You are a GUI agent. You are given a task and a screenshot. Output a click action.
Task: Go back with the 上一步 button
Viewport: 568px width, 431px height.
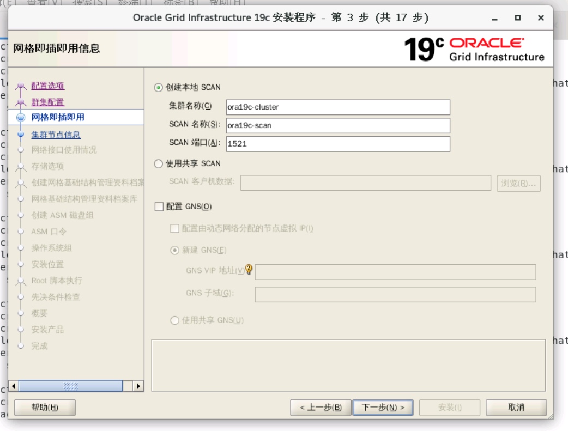pos(321,408)
